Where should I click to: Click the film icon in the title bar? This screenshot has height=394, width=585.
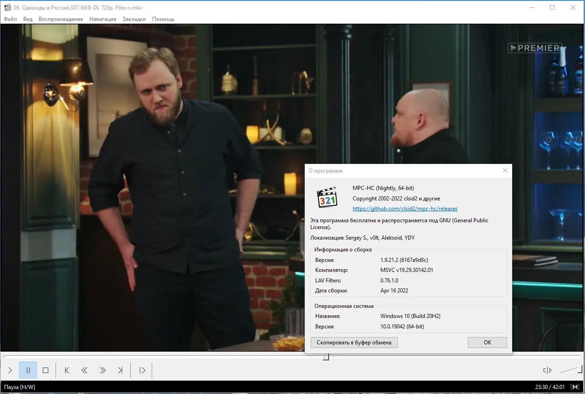7,7
